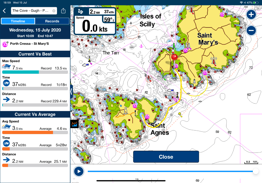This screenshot has width=262, height=183.
Task: Play the track playback
Action: click(79, 171)
